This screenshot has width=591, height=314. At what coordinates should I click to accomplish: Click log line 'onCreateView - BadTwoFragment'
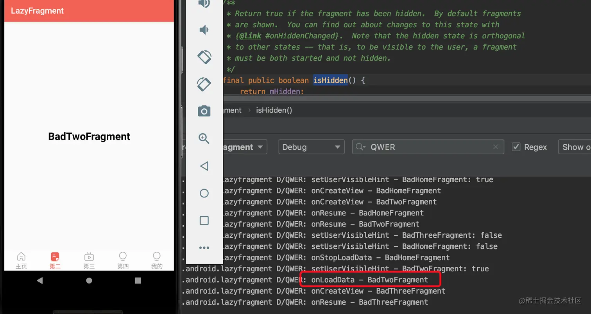coord(374,202)
